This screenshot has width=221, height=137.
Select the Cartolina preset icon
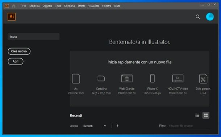tap(101, 79)
